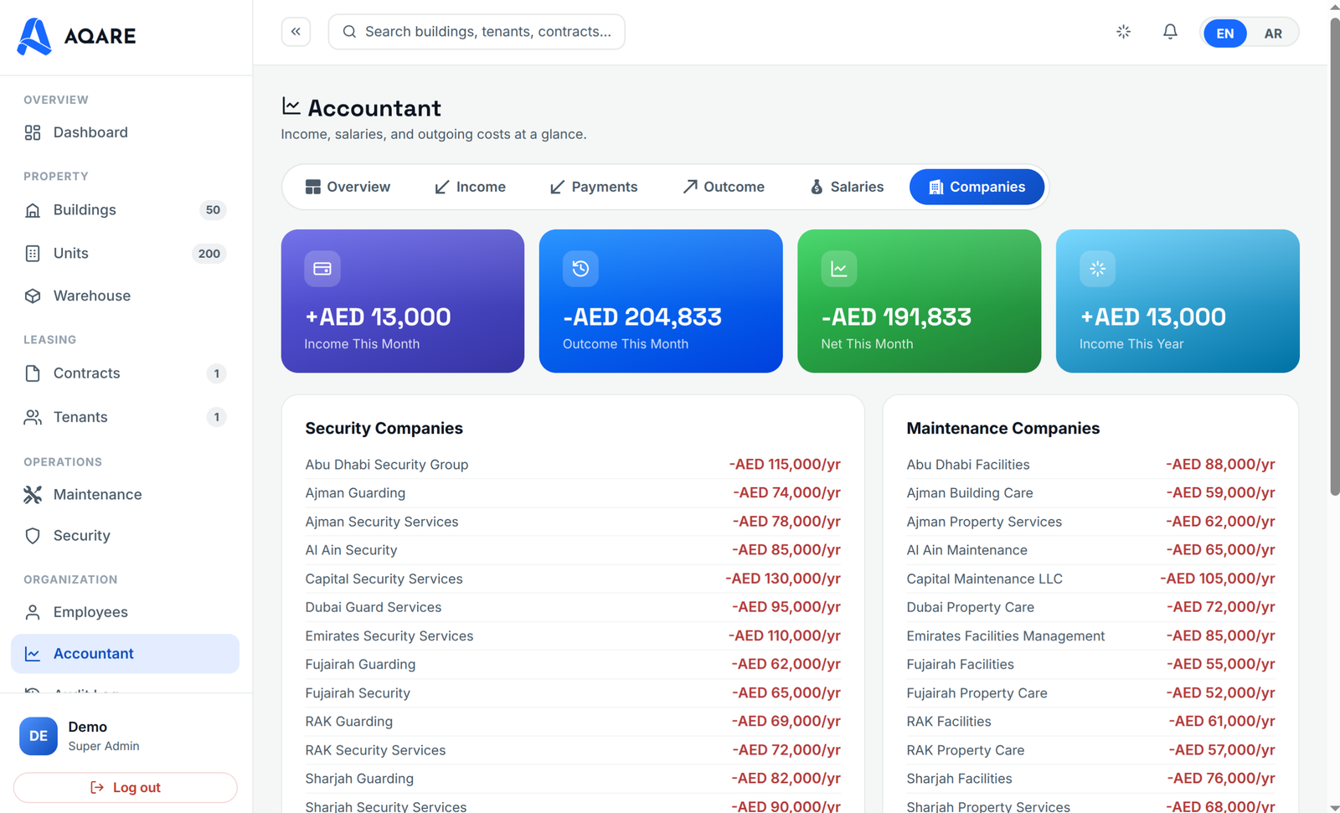Click the page vertical scrollbar
The height and width of the screenshot is (813, 1340).
pyautogui.click(x=1334, y=257)
